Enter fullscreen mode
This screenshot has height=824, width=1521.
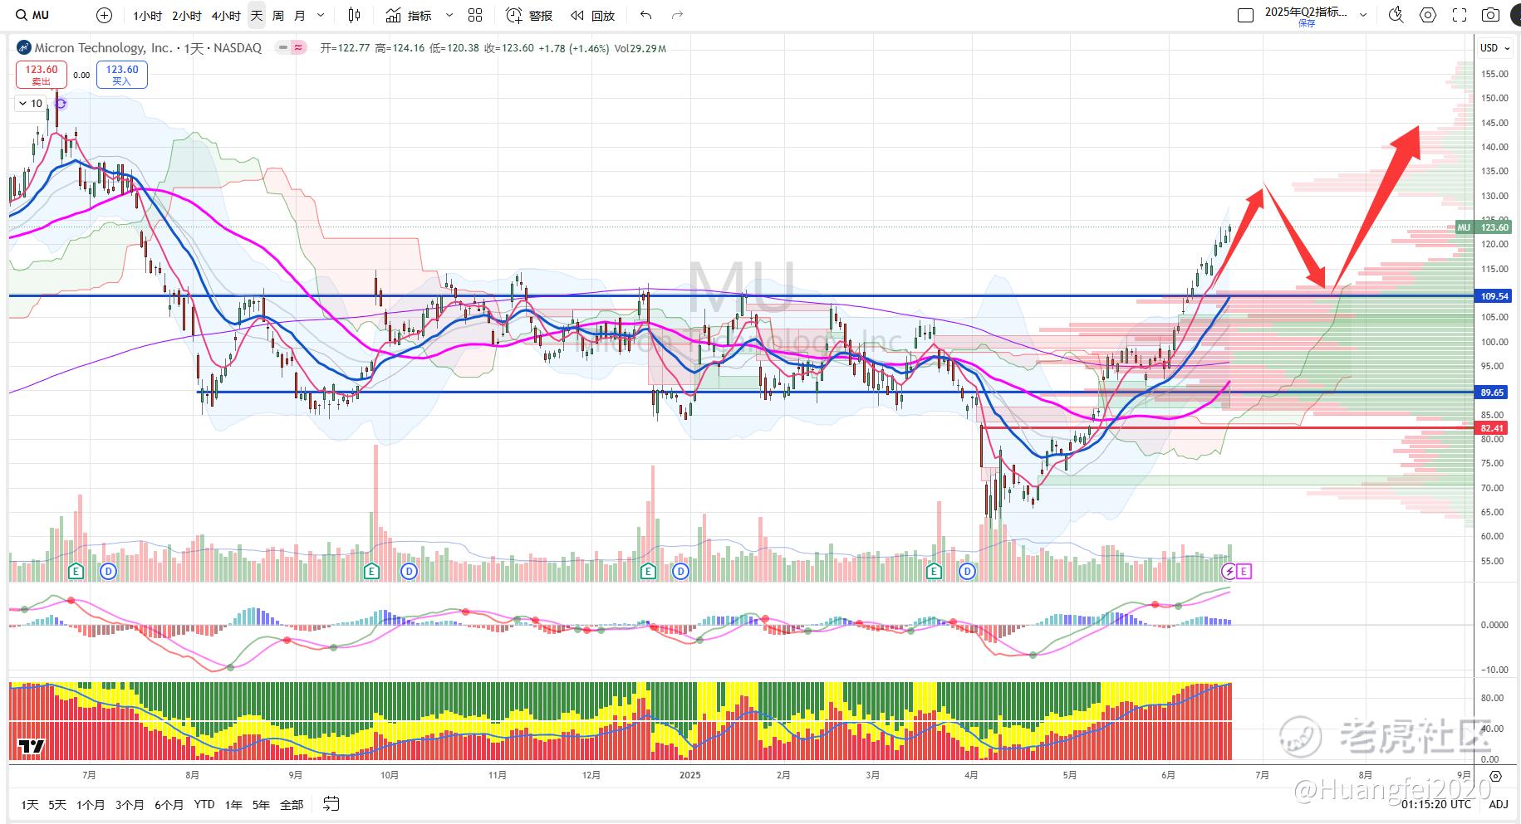(x=1460, y=15)
